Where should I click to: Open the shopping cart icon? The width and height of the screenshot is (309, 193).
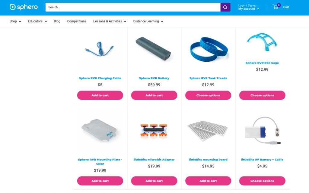click(276, 7)
